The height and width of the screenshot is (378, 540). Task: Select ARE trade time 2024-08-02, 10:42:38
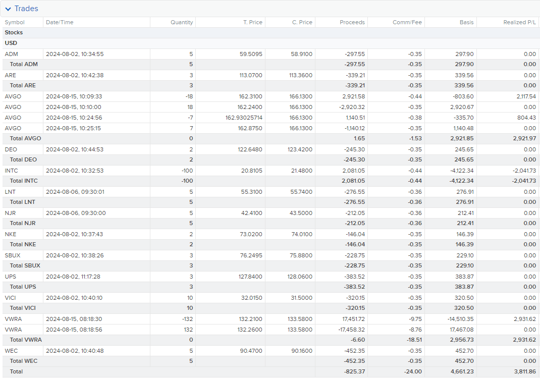point(75,75)
